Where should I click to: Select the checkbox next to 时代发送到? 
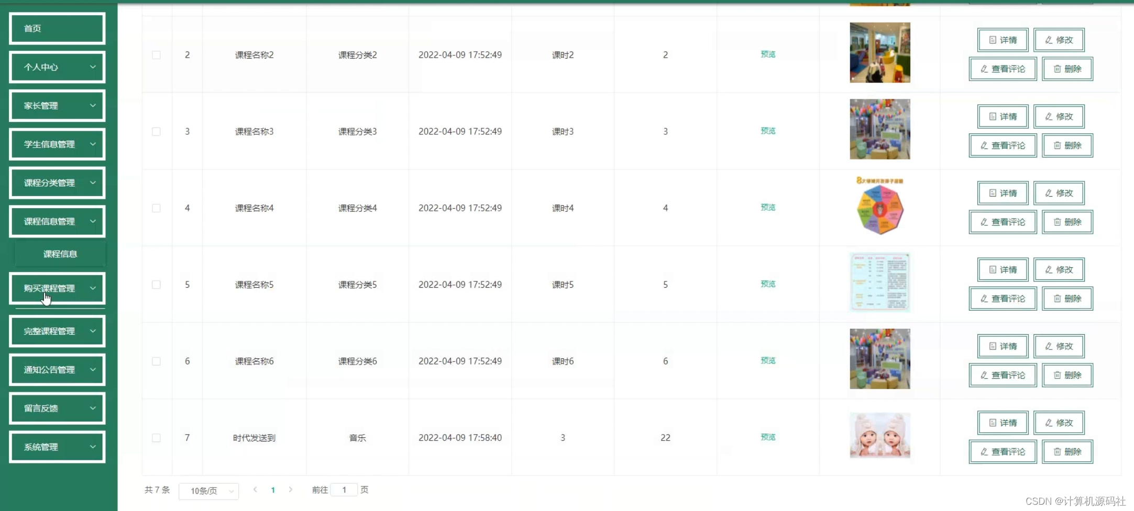coord(156,438)
